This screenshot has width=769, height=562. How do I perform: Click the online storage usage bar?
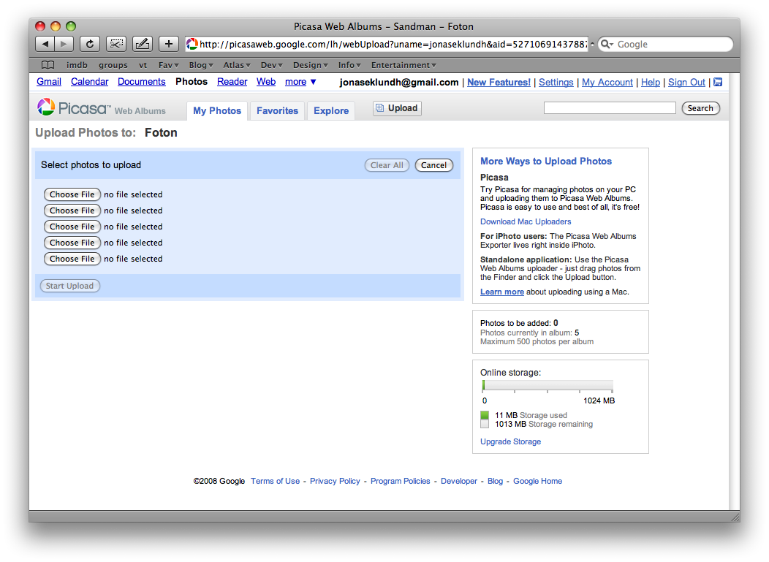(x=547, y=386)
